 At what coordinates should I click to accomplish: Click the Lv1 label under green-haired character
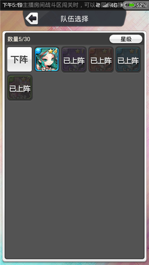click(x=47, y=70)
